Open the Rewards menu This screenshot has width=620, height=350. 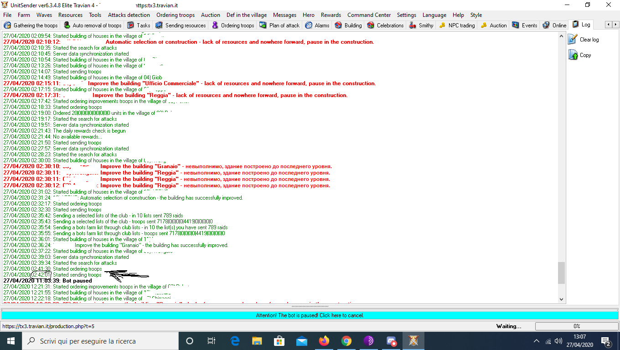(x=331, y=15)
